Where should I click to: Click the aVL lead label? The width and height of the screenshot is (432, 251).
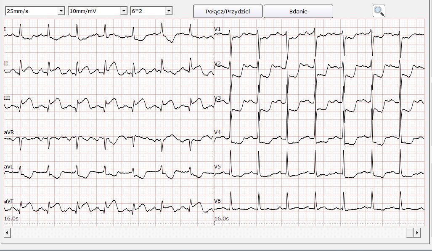click(x=9, y=166)
